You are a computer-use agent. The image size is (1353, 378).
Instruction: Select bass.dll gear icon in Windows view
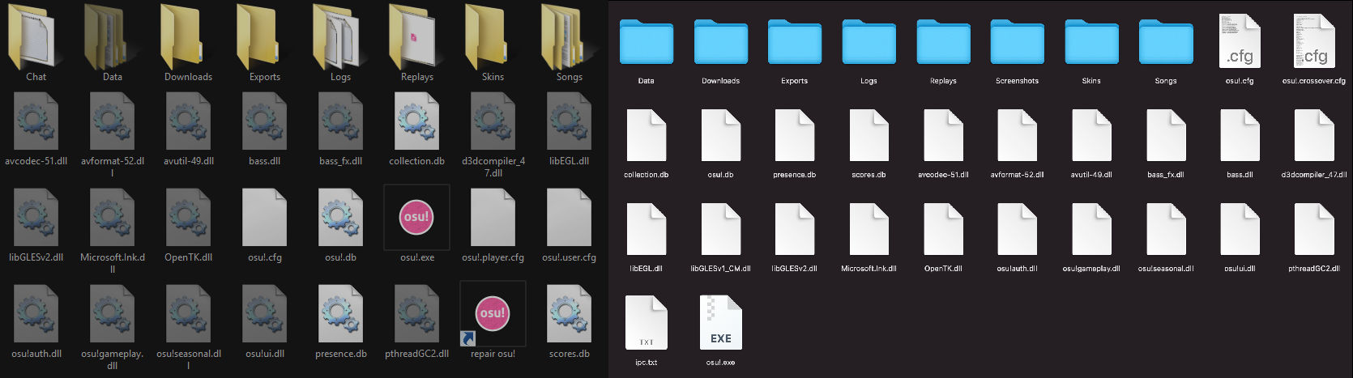tap(265, 121)
